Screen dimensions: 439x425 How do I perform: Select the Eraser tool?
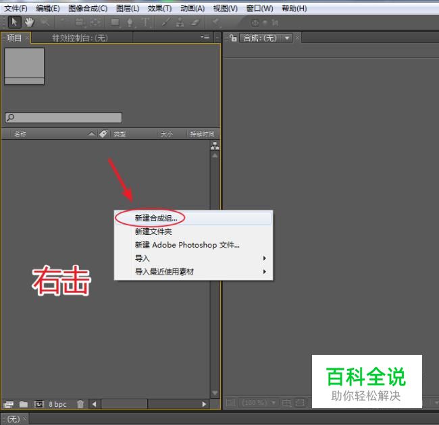(195, 22)
